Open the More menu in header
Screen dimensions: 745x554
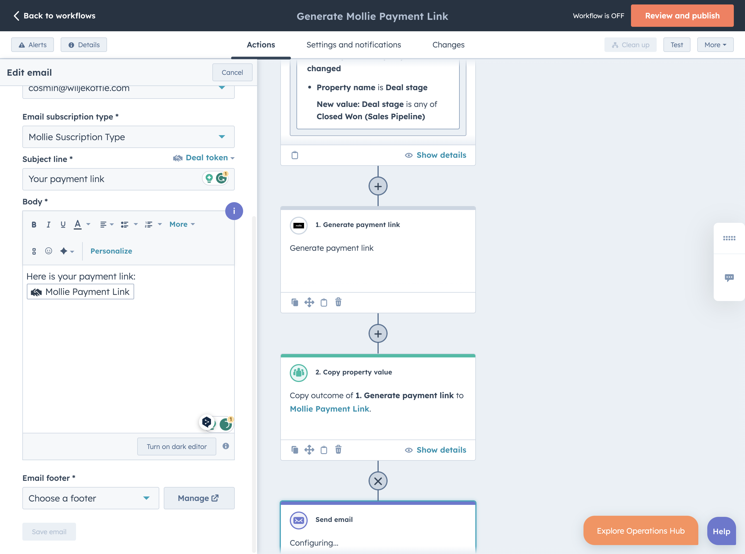(x=715, y=45)
